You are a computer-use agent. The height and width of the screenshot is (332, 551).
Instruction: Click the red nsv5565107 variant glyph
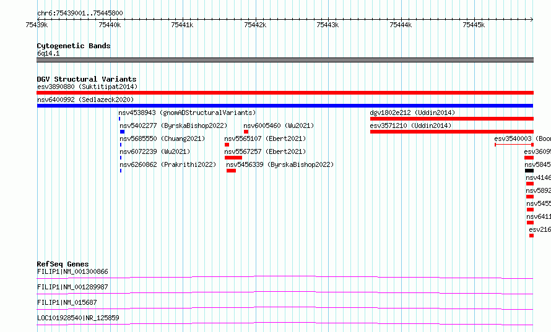click(227, 145)
